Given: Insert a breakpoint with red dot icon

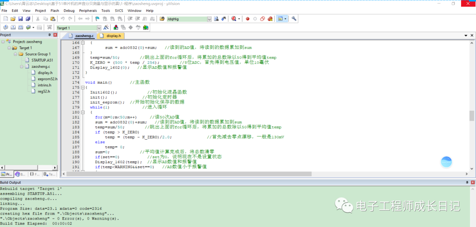Looking at the screenshot, I should coord(247,19).
